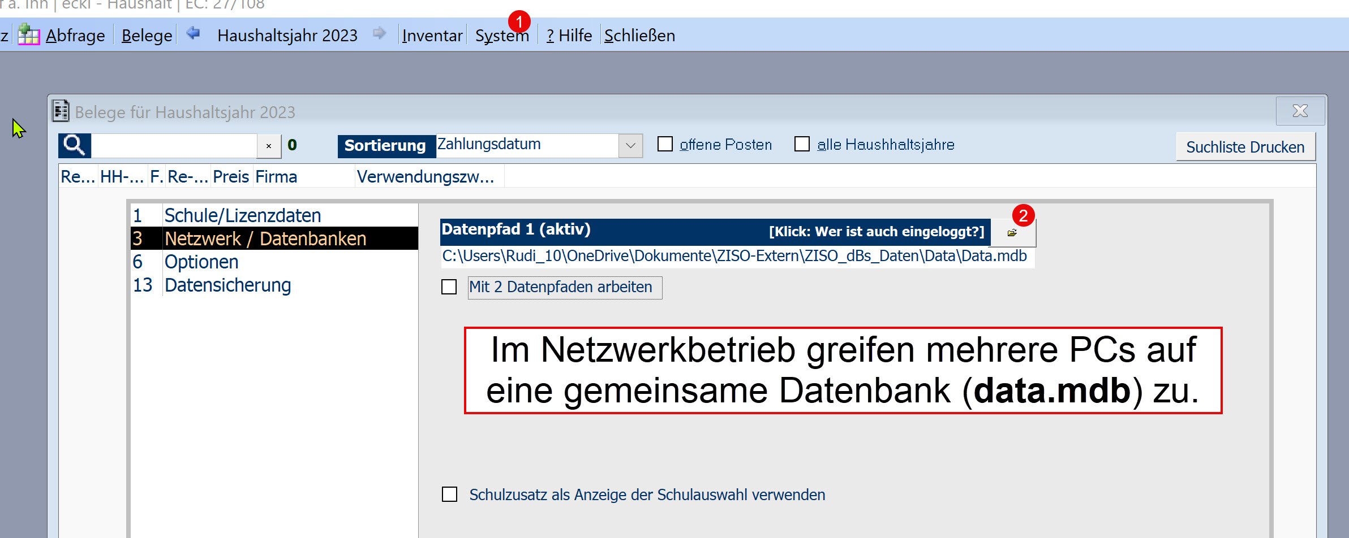Viewport: 1349px width, 538px height.
Task: Select Schule/Lizenzdaten in settings list
Action: (x=274, y=215)
